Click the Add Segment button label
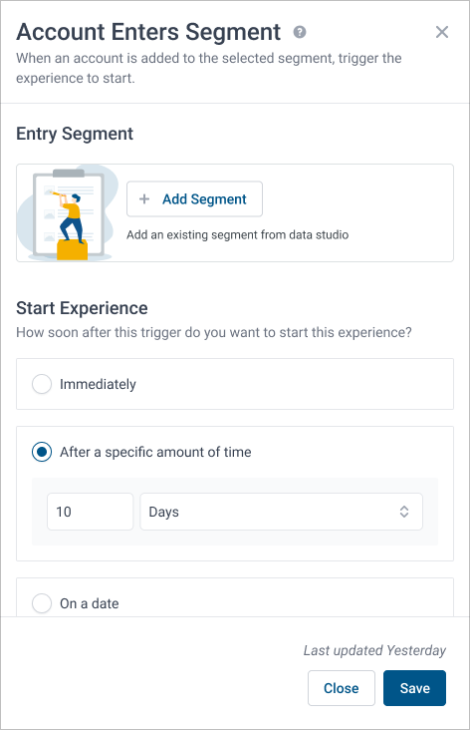This screenshot has width=470, height=730. pos(204,199)
